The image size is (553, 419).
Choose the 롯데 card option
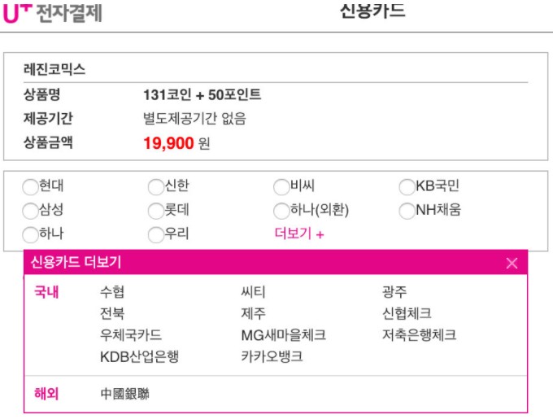(x=156, y=212)
